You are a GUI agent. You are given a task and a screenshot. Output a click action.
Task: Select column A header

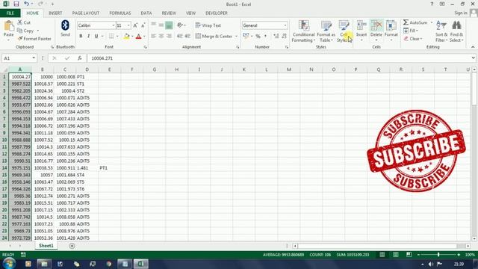coord(20,69)
